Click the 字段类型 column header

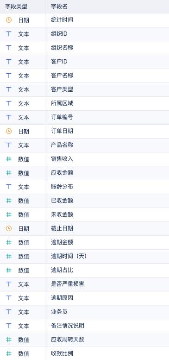coord(16,6)
